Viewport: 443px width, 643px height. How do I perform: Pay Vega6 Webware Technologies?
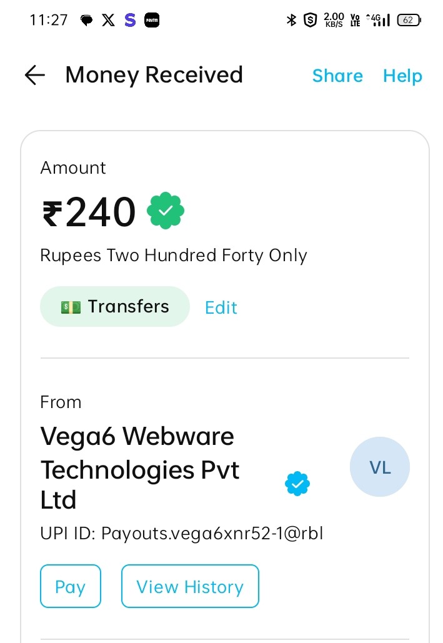pos(71,586)
